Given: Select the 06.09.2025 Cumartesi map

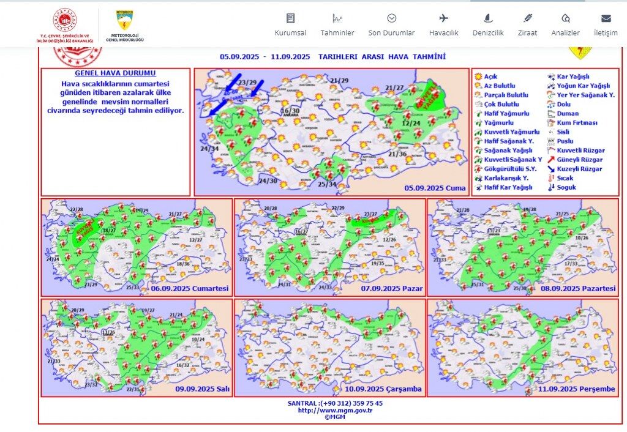Looking at the screenshot, I should (137, 247).
